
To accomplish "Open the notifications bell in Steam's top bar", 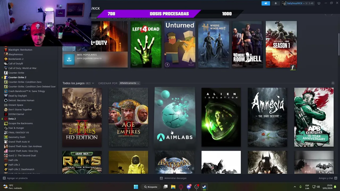I will 275,3.
